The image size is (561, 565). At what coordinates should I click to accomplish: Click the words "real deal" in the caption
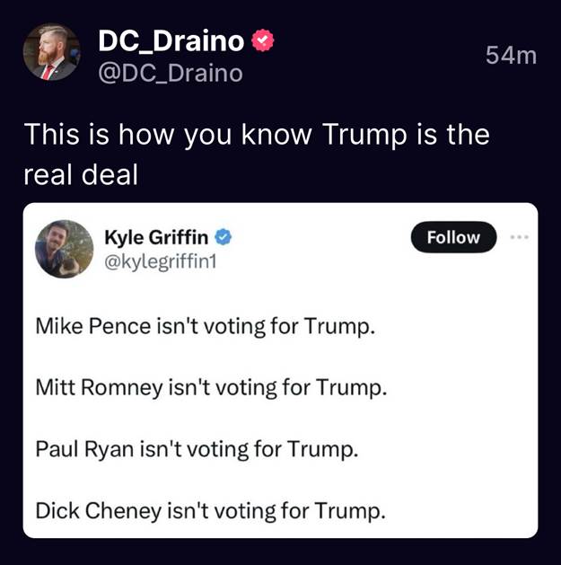81,173
